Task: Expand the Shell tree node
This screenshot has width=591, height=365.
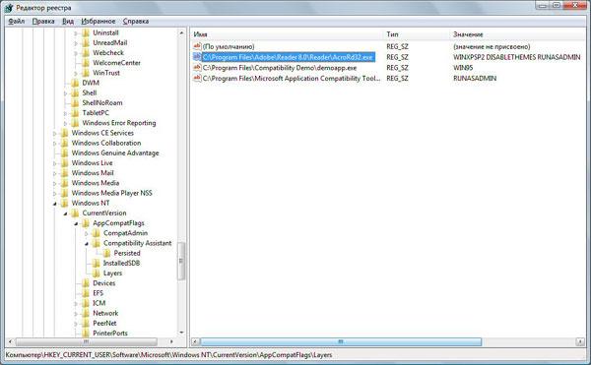Action: 66,93
